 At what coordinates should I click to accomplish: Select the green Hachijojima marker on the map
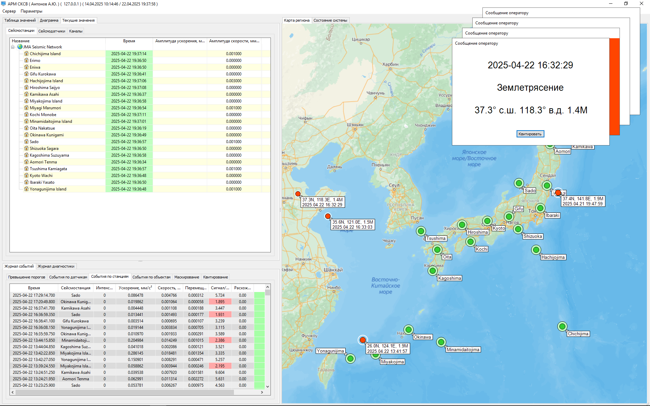click(536, 250)
